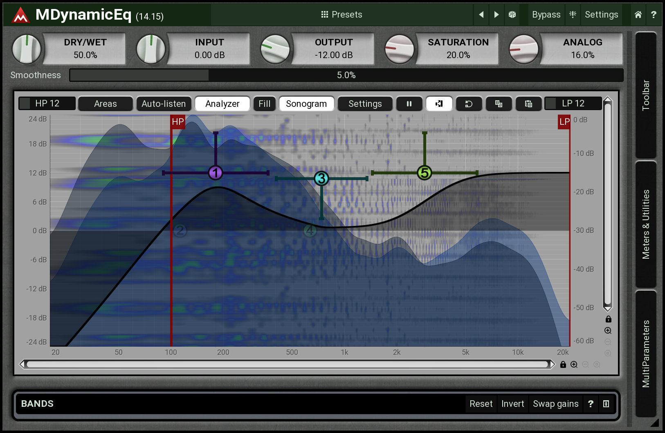Screen dimensions: 665x433
Task: Click the Swap gains button
Action: (555, 404)
